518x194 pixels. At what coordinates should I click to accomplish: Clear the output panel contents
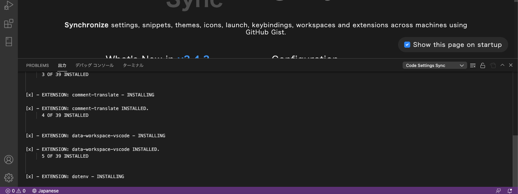[x=473, y=65]
